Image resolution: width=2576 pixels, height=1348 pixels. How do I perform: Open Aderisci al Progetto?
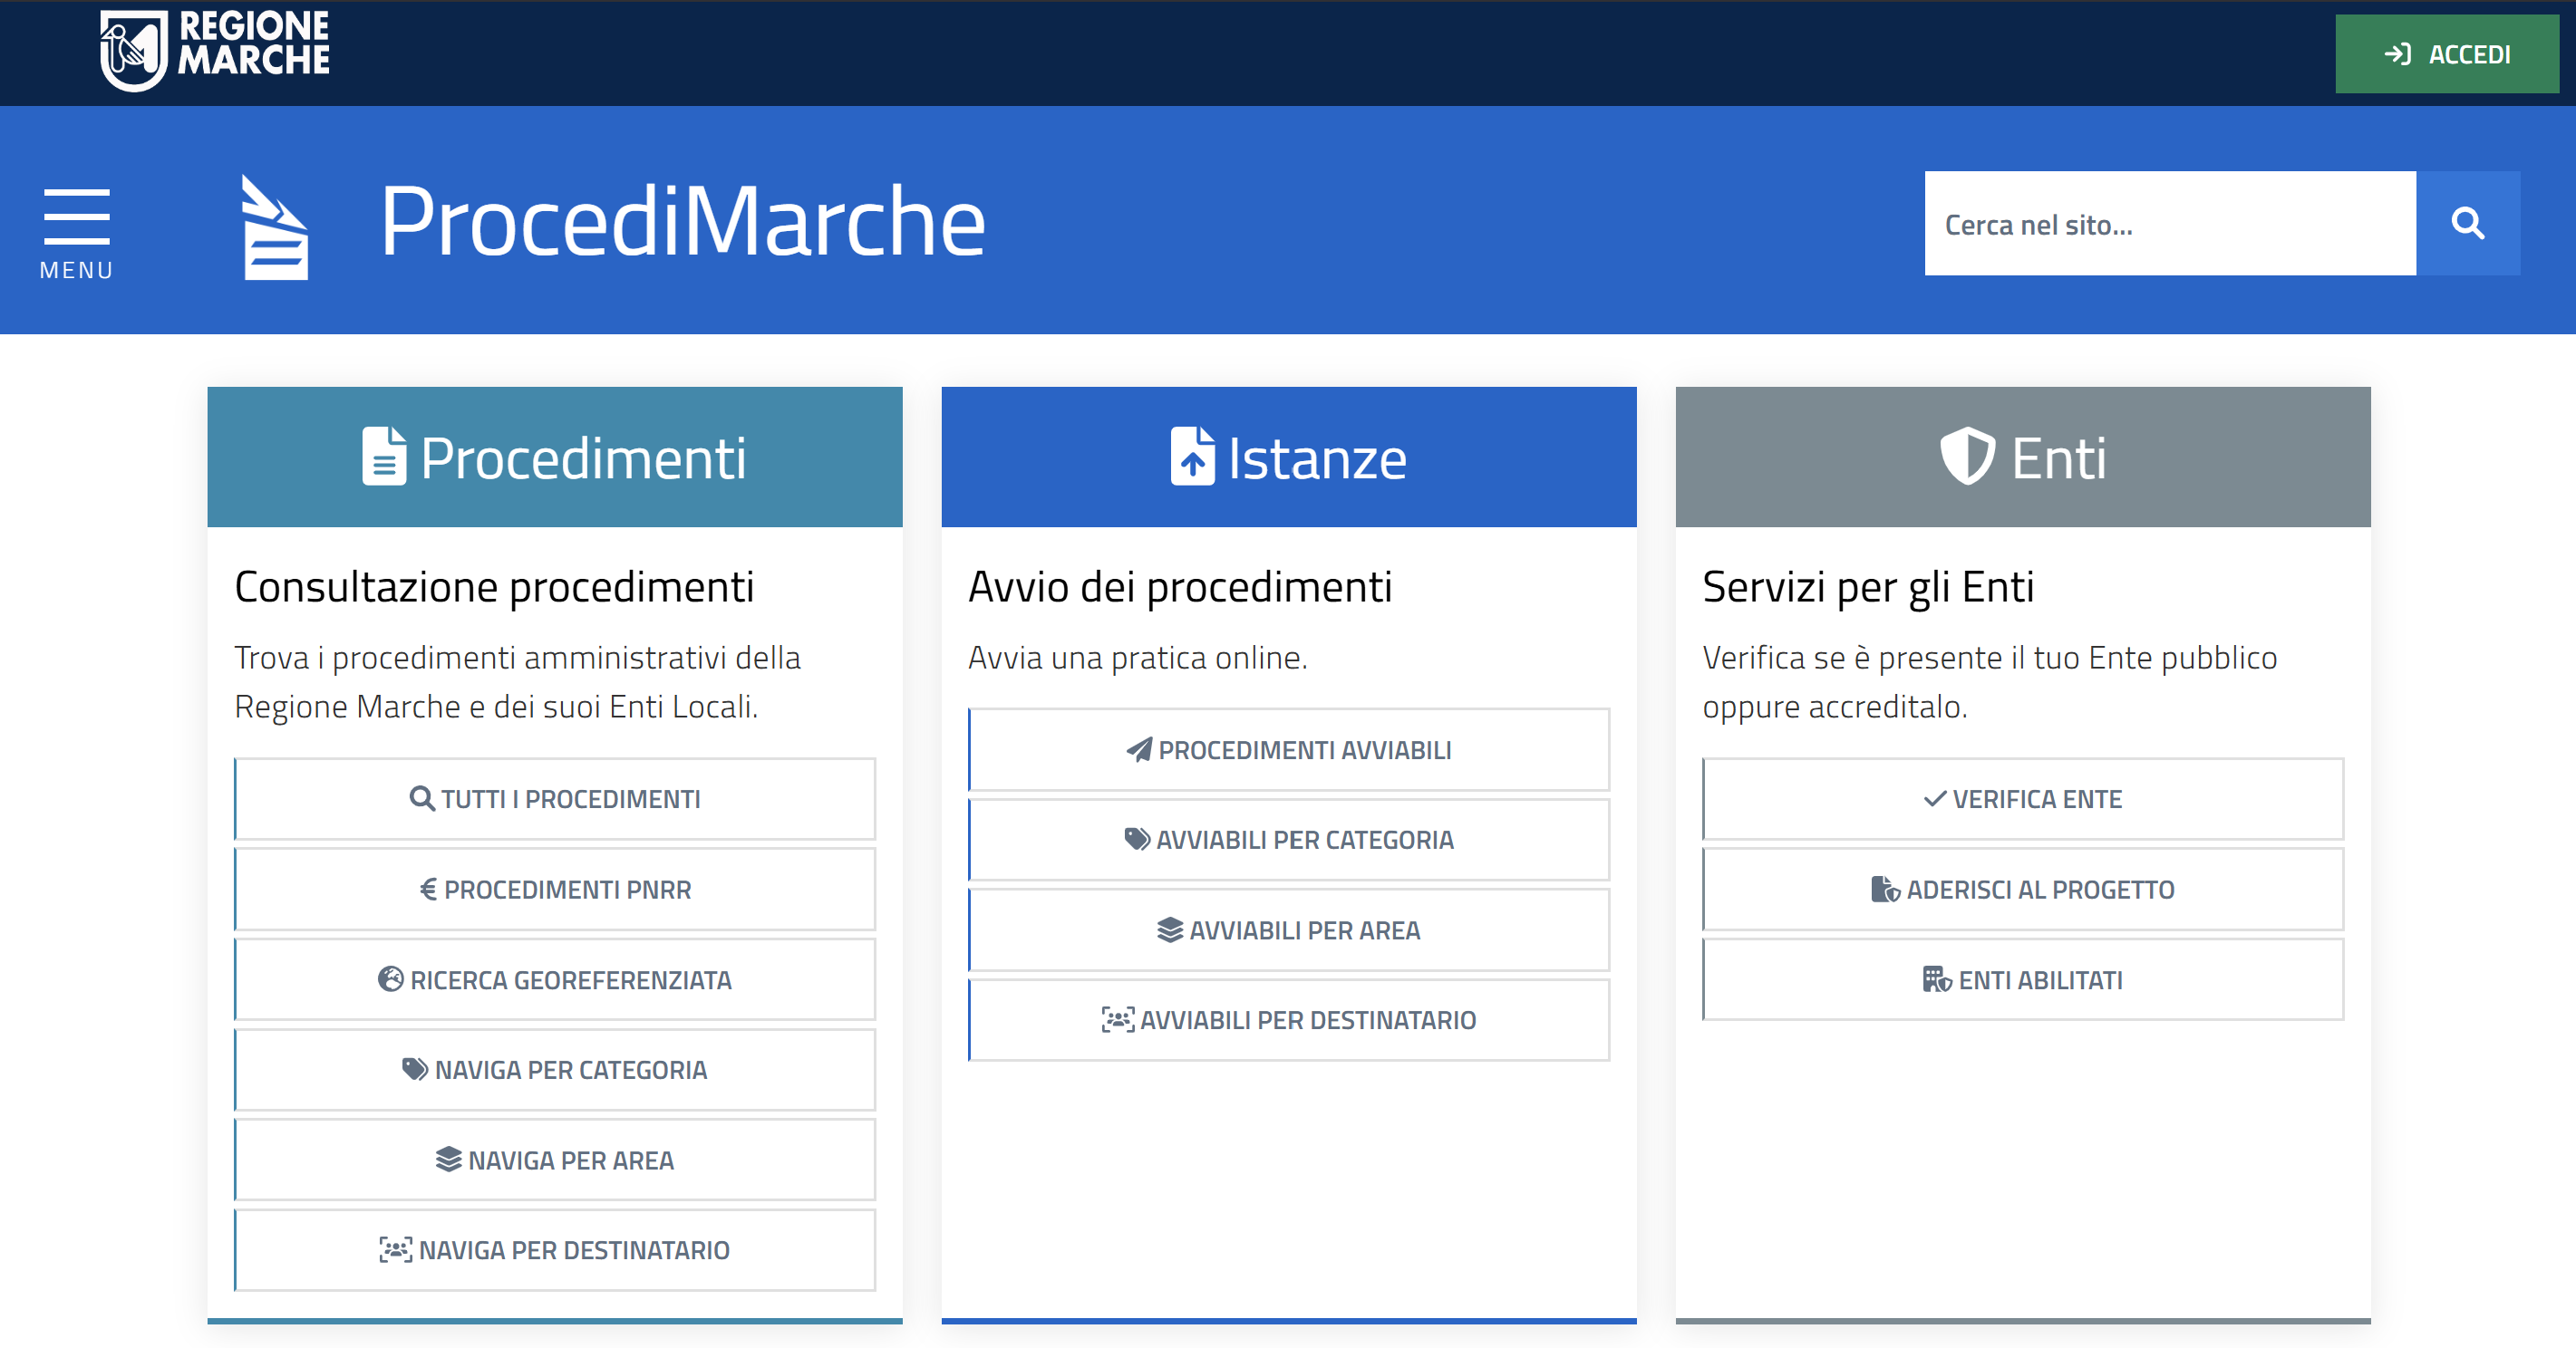[2022, 889]
